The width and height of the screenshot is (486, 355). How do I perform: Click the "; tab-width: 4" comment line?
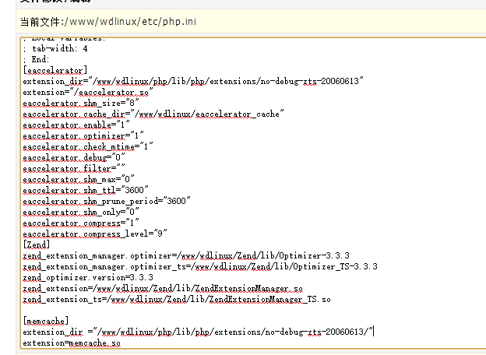(55, 47)
